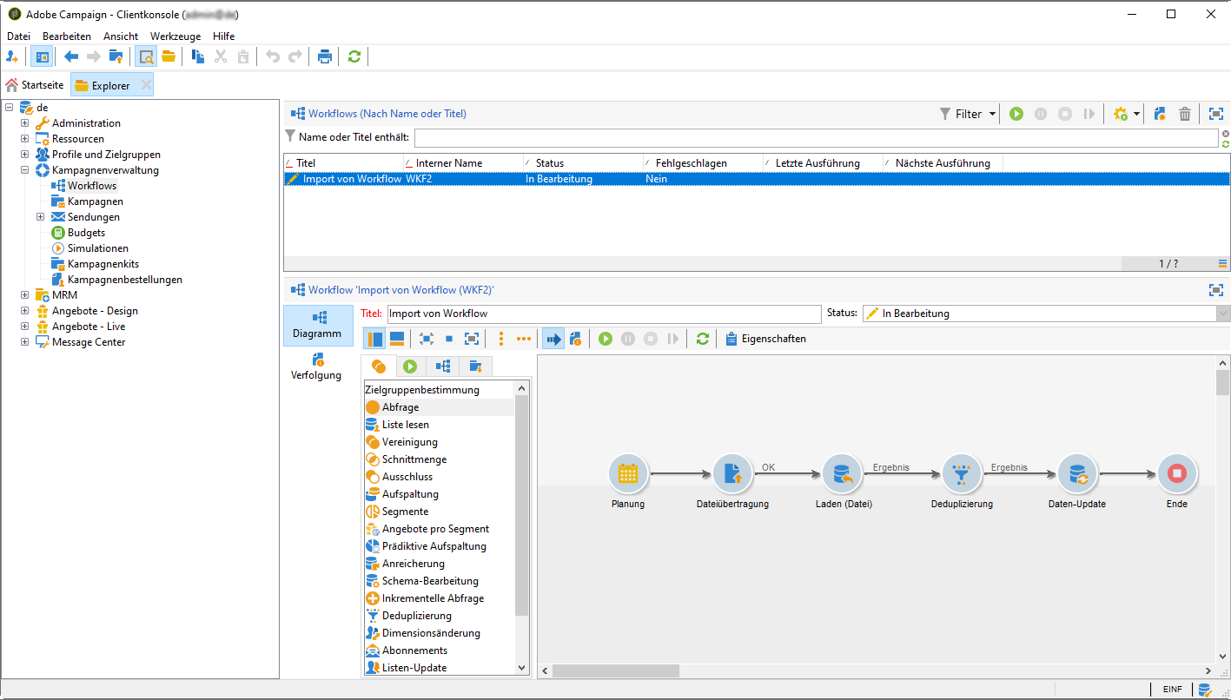
Task: Click the Name oder Titel enthält field
Action: click(815, 138)
